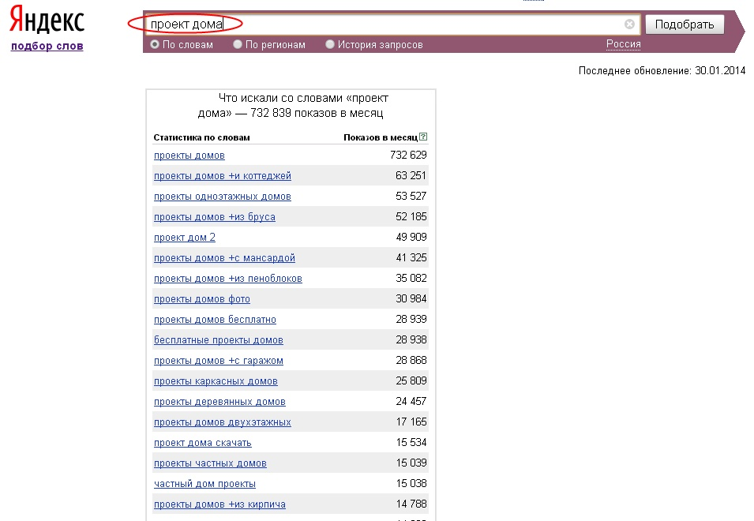This screenshot has height=521, width=754.
Task: Open the проект дом 2 link
Action: click(x=185, y=238)
